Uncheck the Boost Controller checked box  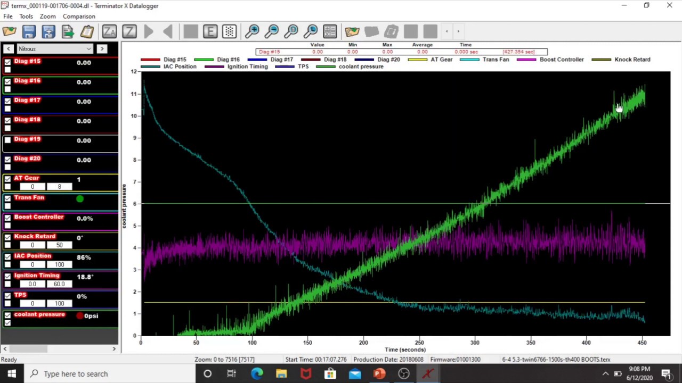7,218
